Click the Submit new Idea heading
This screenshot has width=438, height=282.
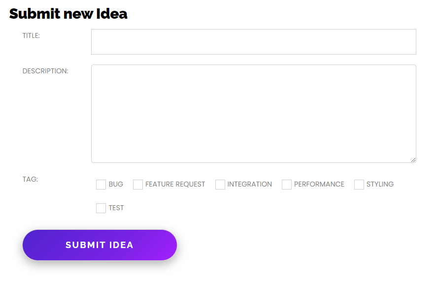pyautogui.click(x=68, y=14)
